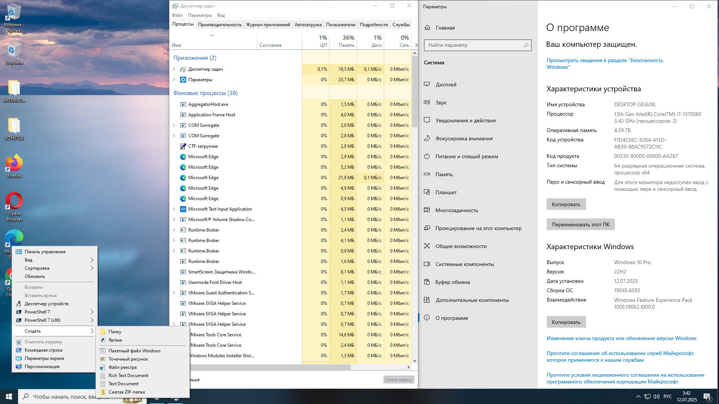Click the taskbar clock showing 3:42
The image size is (719, 404).
tap(686, 397)
